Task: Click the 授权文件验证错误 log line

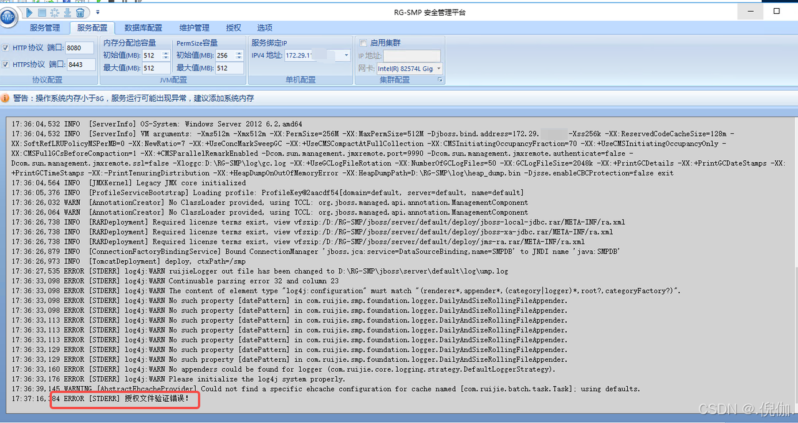Action: pos(100,398)
